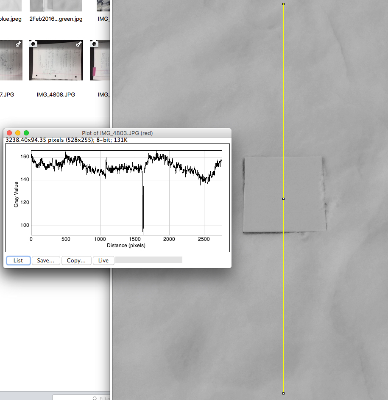The width and height of the screenshot is (388, 400).
Task: Toggle the Live plot update button
Action: (103, 260)
